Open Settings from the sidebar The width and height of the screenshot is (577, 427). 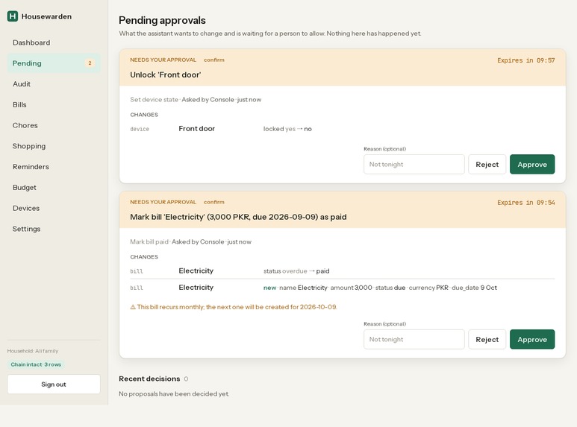(x=54, y=229)
